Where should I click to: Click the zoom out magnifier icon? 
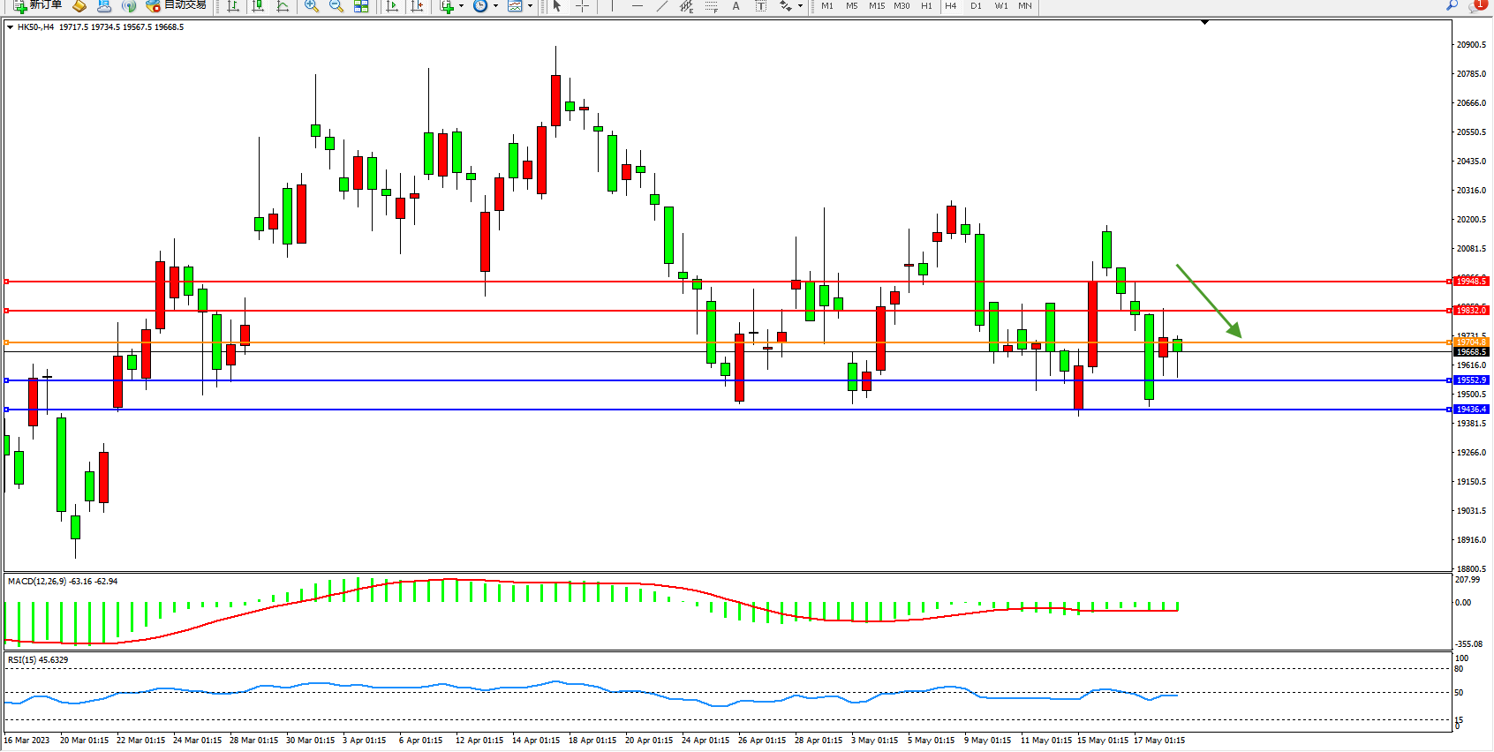[336, 6]
